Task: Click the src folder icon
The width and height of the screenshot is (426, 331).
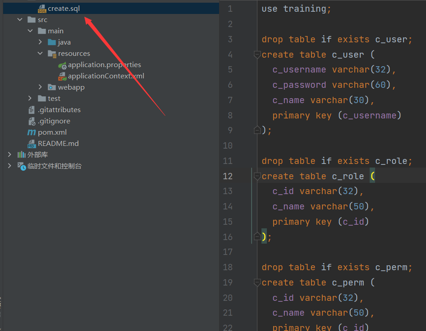Action: pos(32,19)
